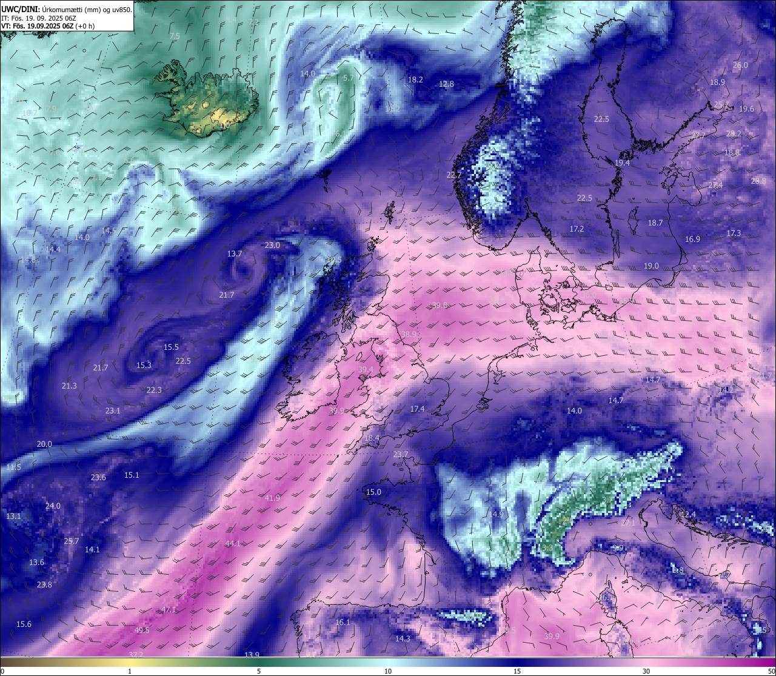Click the 15.6 value on the map
This screenshot has height=676, width=776.
24,624
